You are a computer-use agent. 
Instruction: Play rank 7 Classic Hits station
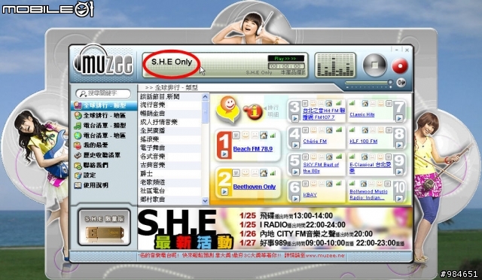[x=399, y=118]
